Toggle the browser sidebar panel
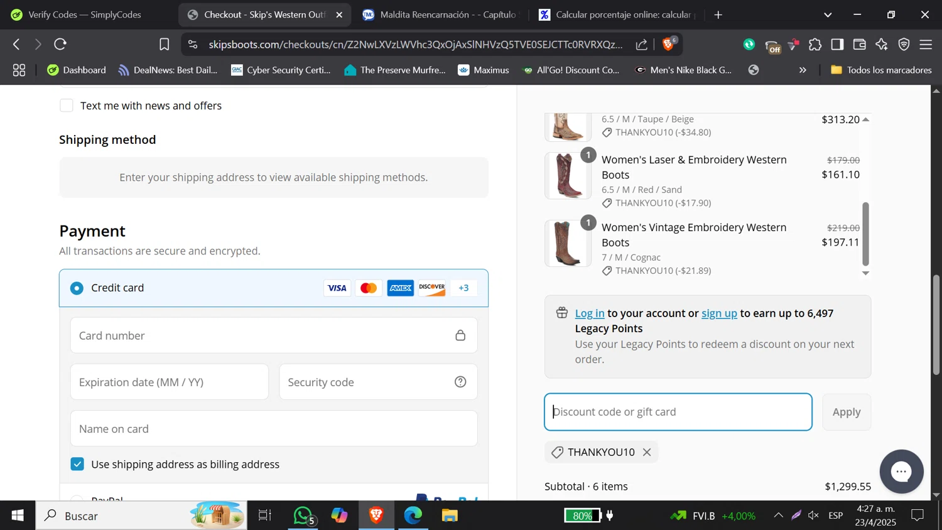The width and height of the screenshot is (942, 530). 837,44
